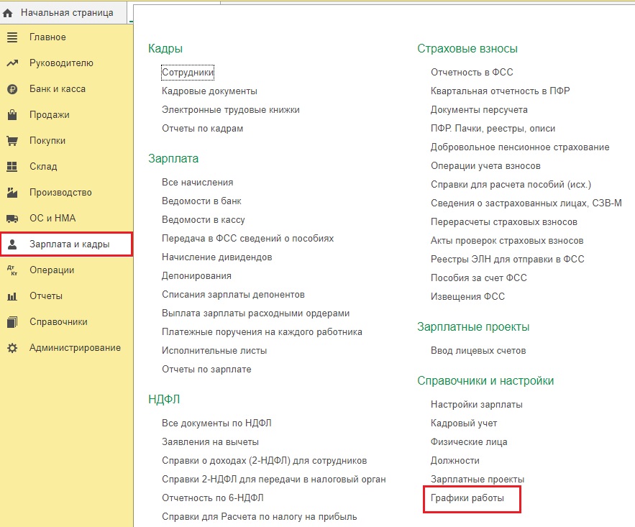Click the bar chart icon for Отчеты
This screenshot has width=635, height=527.
click(x=12, y=296)
